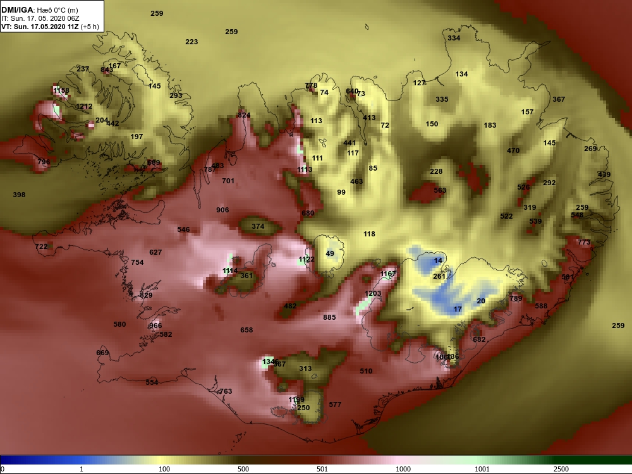Image resolution: width=632 pixels, height=474 pixels.
Task: Click the '773' value on the southeast coast
Action: [x=583, y=242]
